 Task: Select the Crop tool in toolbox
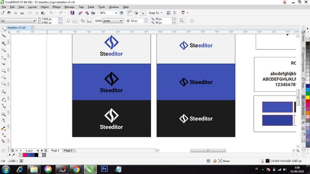tap(3, 43)
